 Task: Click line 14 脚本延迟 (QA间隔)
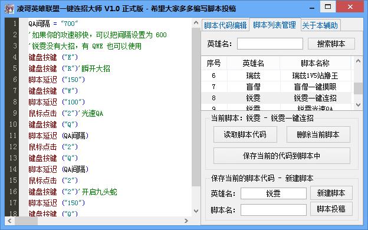point(58,169)
